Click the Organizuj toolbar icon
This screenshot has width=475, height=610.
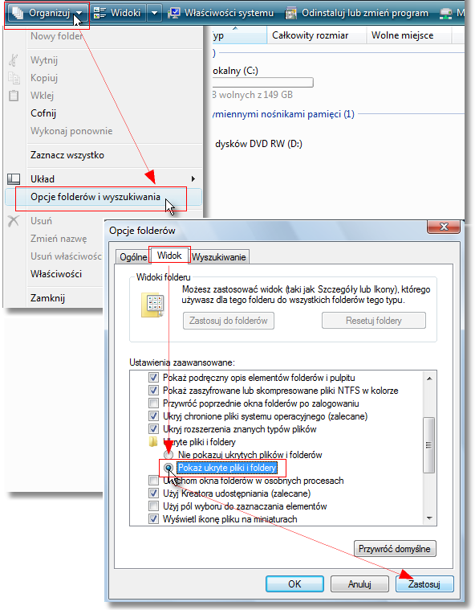(18, 13)
